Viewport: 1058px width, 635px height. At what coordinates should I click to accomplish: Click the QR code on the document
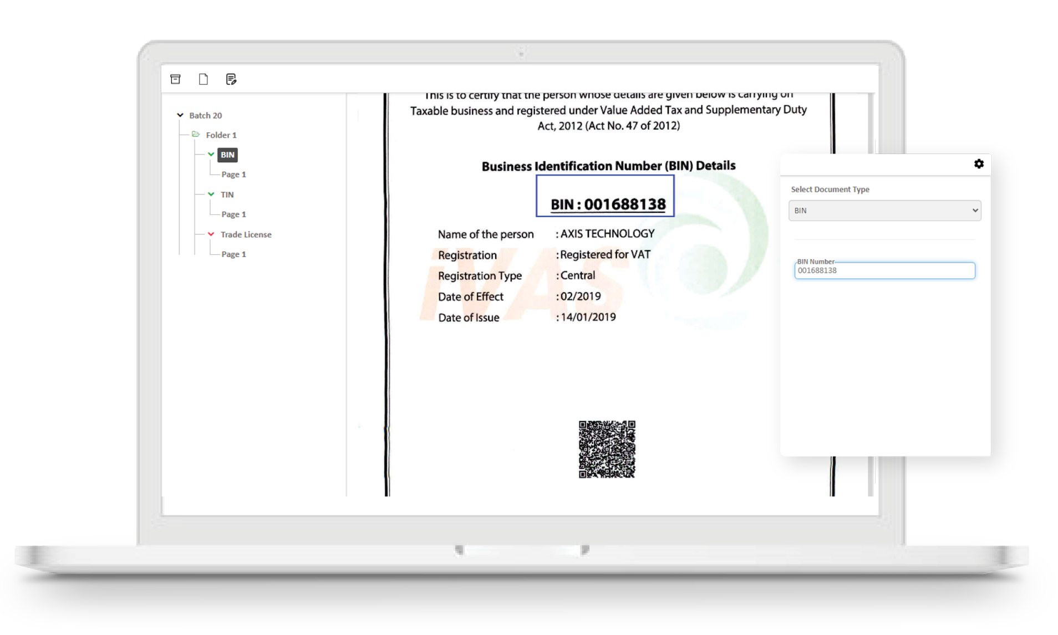click(607, 449)
